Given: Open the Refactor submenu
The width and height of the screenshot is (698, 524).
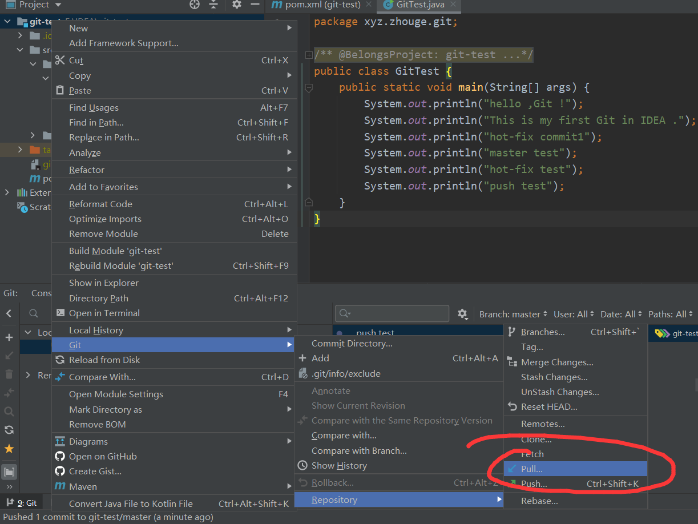Looking at the screenshot, I should click(x=174, y=170).
